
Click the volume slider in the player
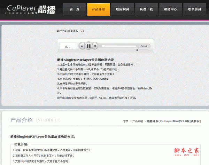[145, 50]
